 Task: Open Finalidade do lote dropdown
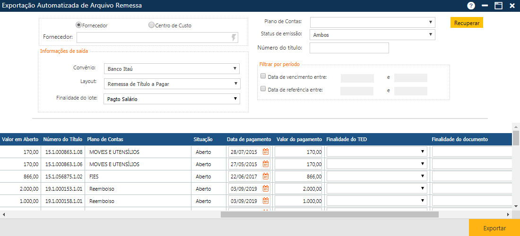click(x=172, y=99)
